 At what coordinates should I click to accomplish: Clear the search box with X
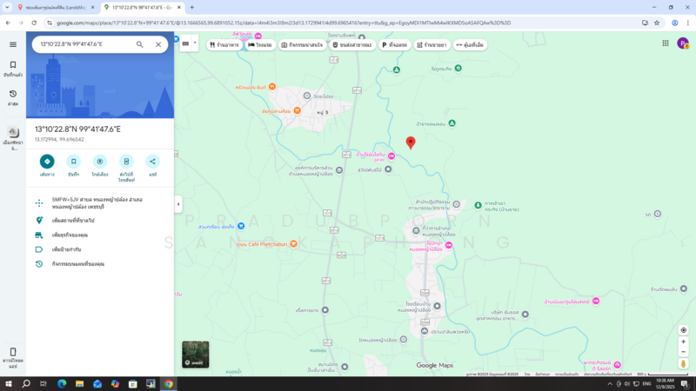click(158, 44)
